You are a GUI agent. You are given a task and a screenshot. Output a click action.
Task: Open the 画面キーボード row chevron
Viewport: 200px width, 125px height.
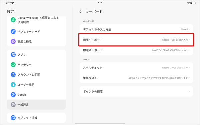coord(189,40)
